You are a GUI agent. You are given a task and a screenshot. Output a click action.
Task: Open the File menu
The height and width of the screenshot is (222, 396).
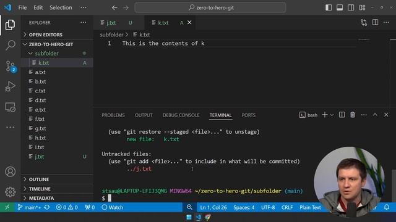(x=22, y=7)
